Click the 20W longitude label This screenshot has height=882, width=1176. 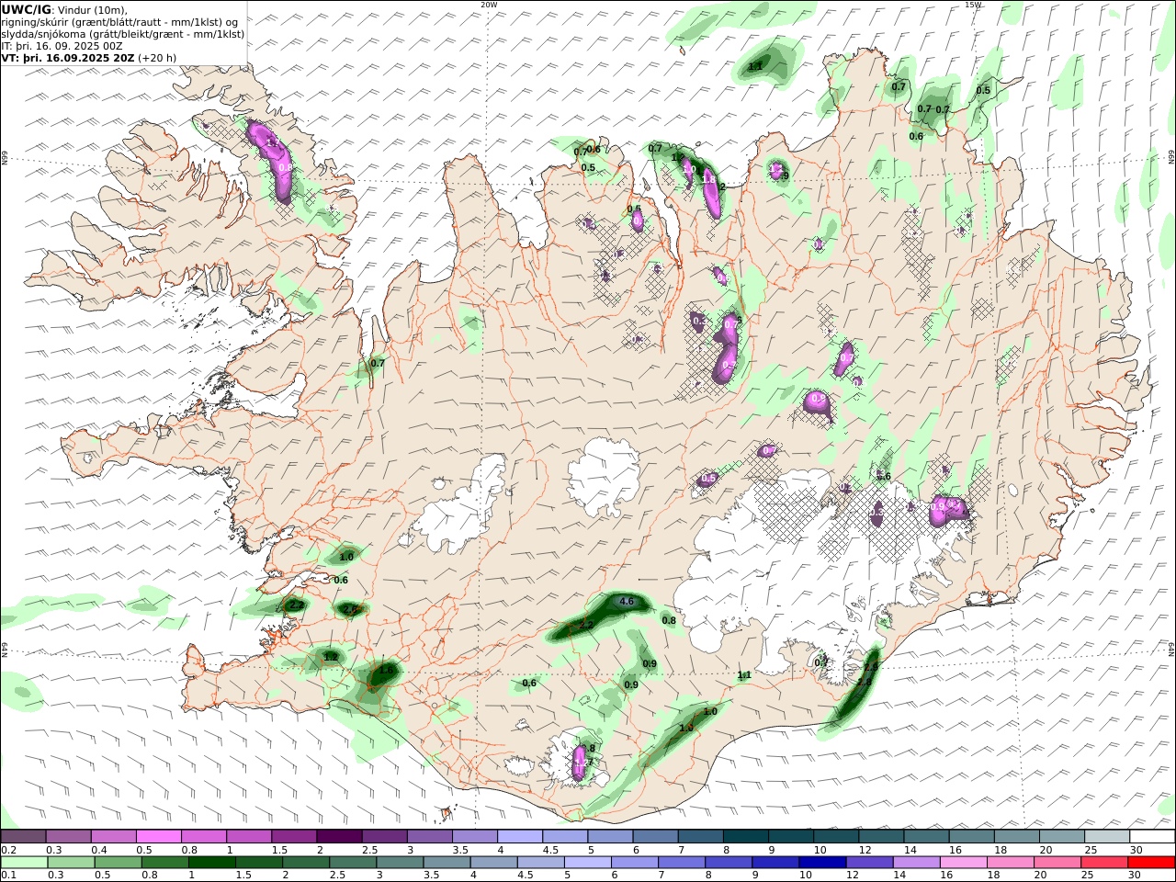(x=490, y=5)
